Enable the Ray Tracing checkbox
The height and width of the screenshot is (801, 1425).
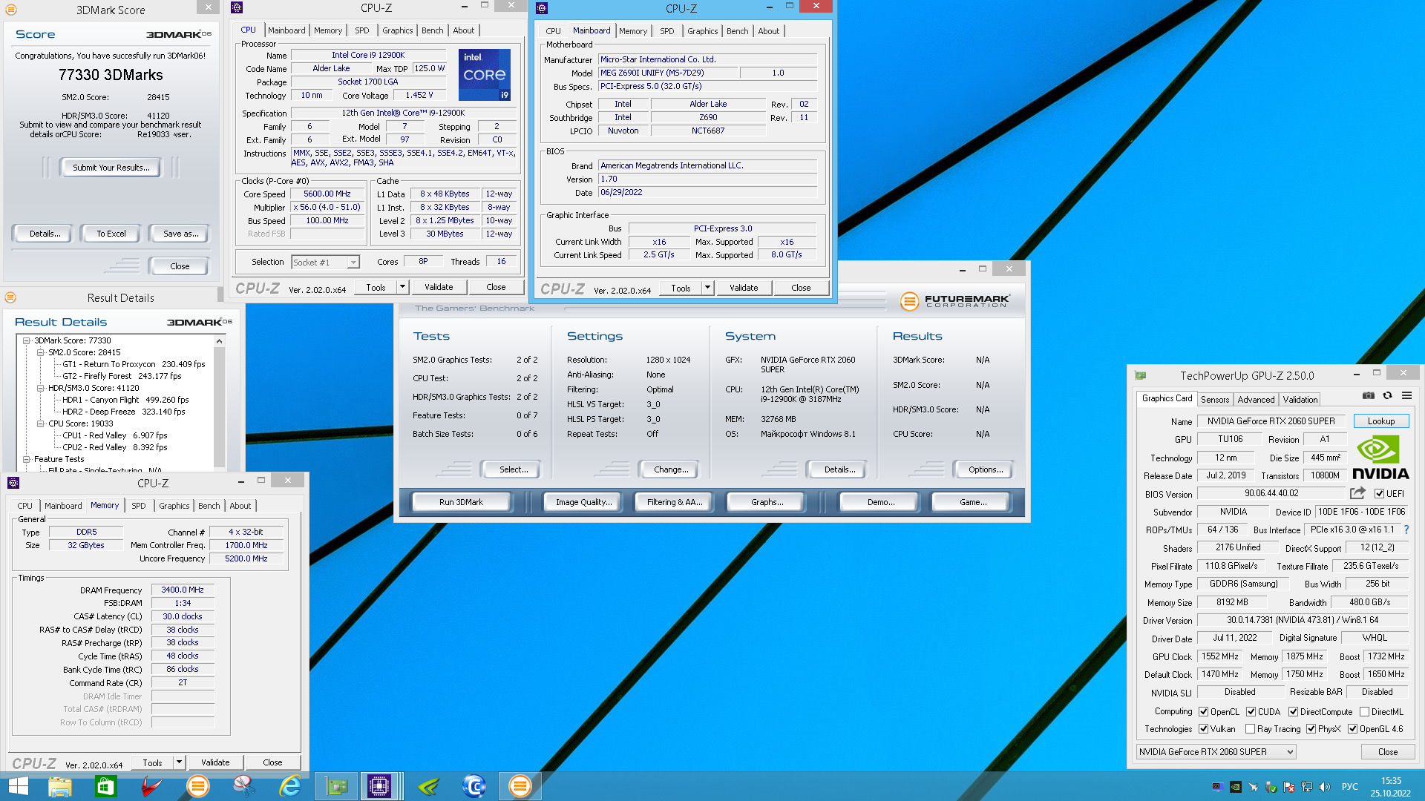[x=1251, y=729]
